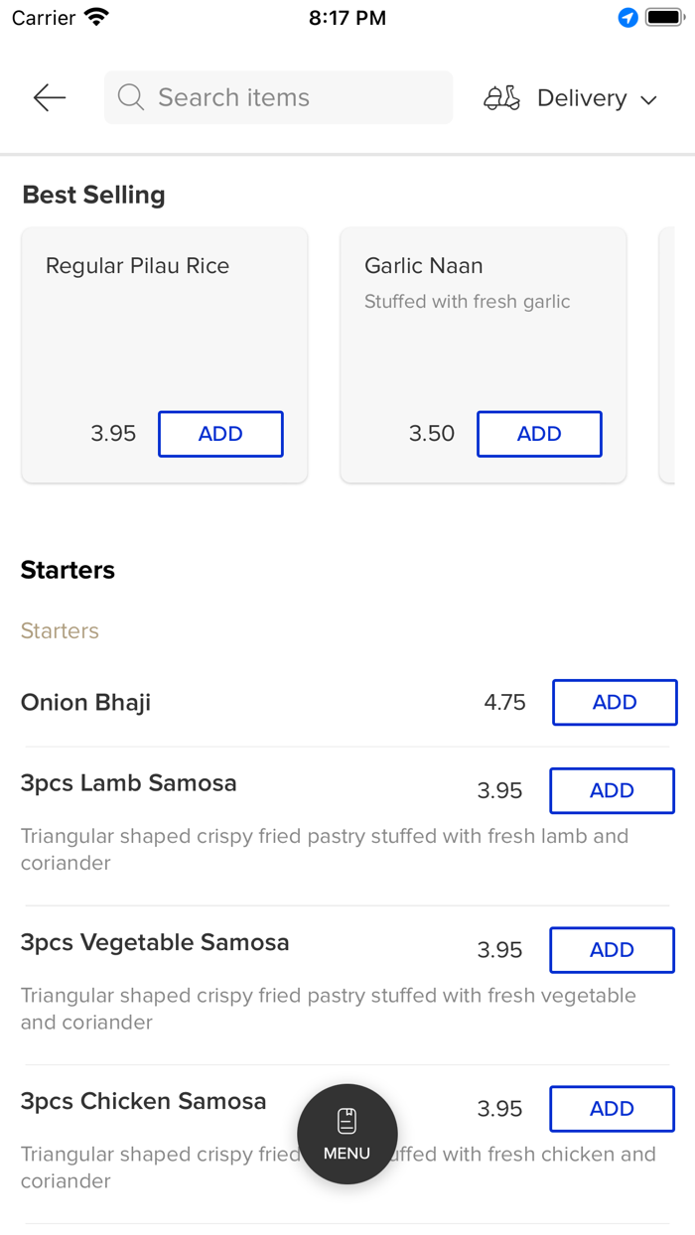Screen dimensions: 695x1235
Task: Tap the back arrow icon
Action: [x=49, y=97]
